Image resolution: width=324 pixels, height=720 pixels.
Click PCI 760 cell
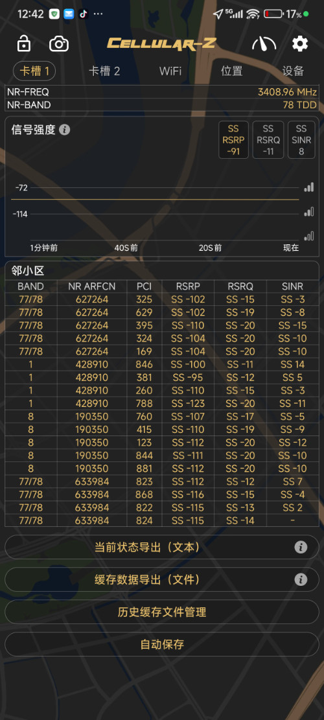pyautogui.click(x=144, y=417)
